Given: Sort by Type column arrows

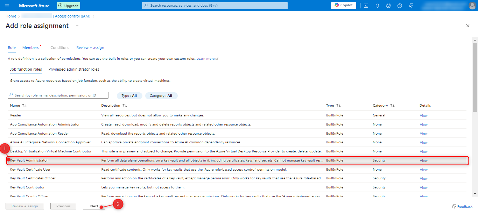Looking at the screenshot, I should pos(338,106).
